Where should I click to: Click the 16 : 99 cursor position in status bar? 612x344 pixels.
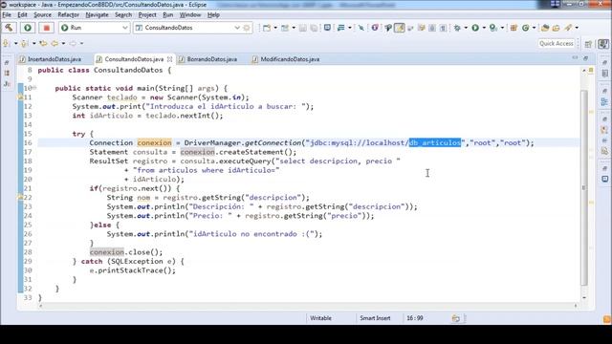(415, 318)
